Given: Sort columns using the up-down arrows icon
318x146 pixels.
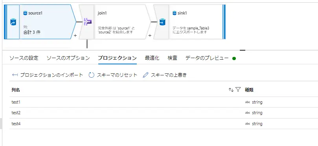Looking at the screenshot, I should pos(231,90).
